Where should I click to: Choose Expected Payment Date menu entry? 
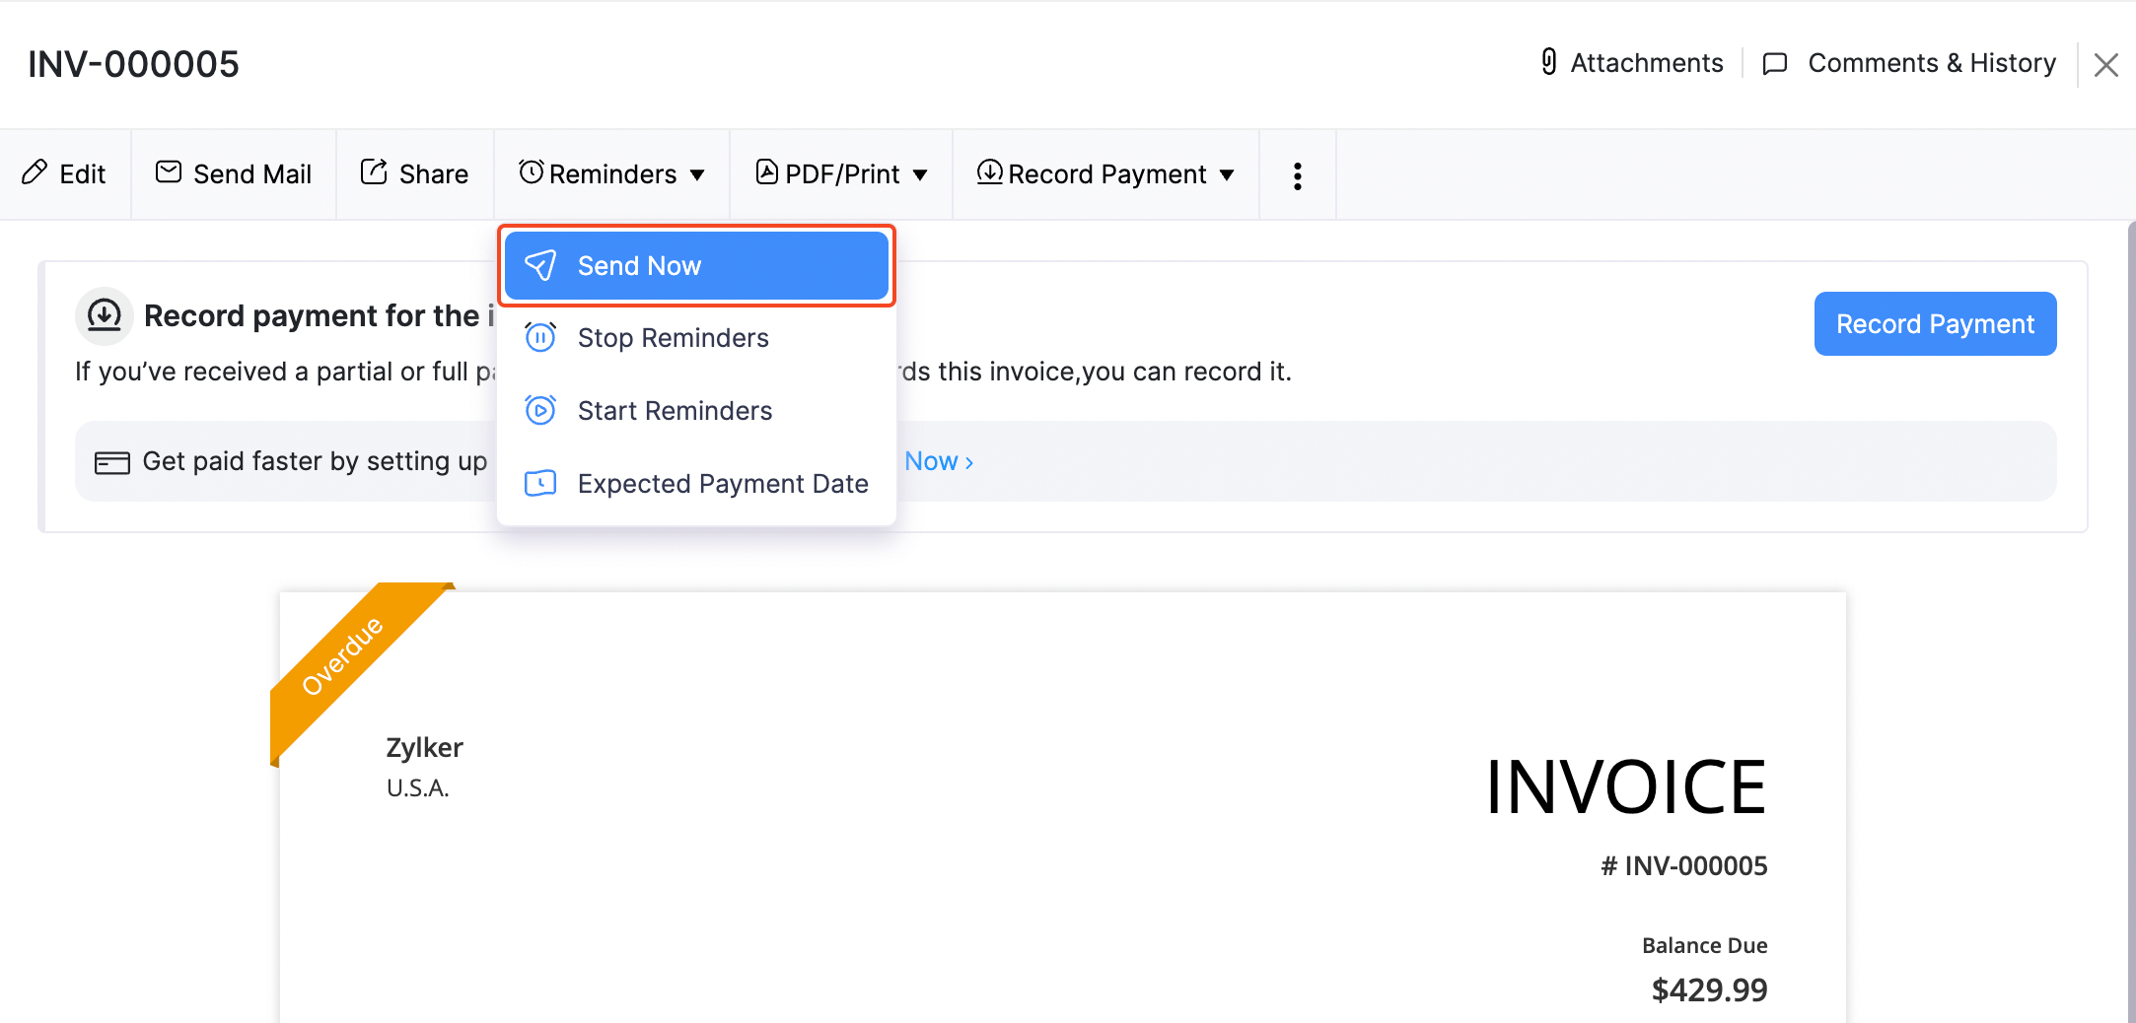click(x=723, y=483)
